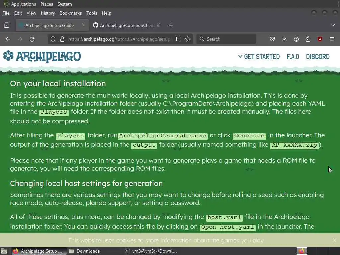Open the Firefox account icon
The image size is (340, 255).
point(296,39)
